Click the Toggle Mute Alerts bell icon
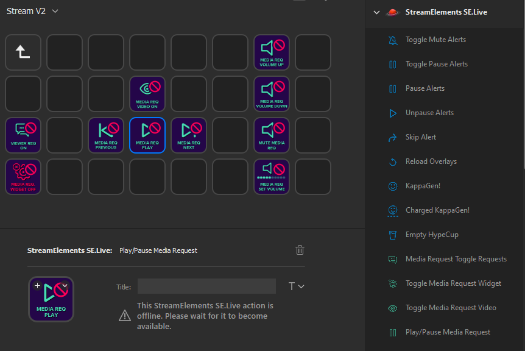The width and height of the screenshot is (525, 351). (393, 40)
